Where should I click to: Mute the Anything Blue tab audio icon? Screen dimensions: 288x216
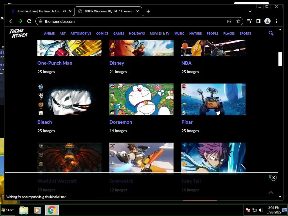(x=64, y=11)
